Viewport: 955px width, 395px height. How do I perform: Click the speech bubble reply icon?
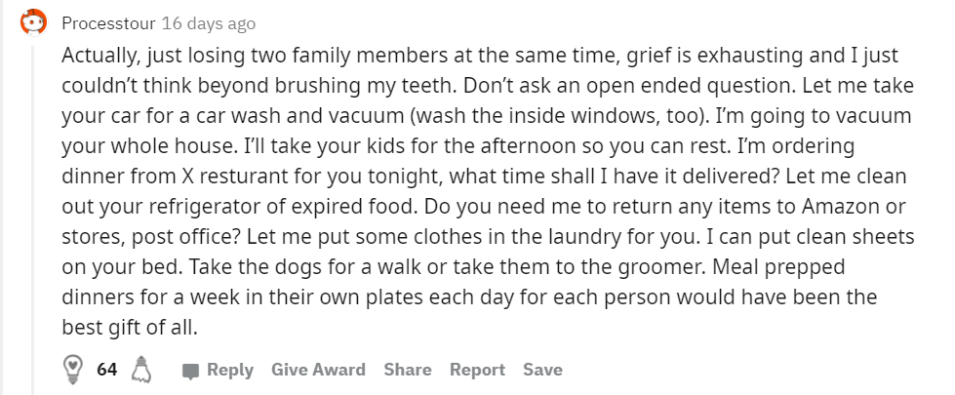[190, 371]
